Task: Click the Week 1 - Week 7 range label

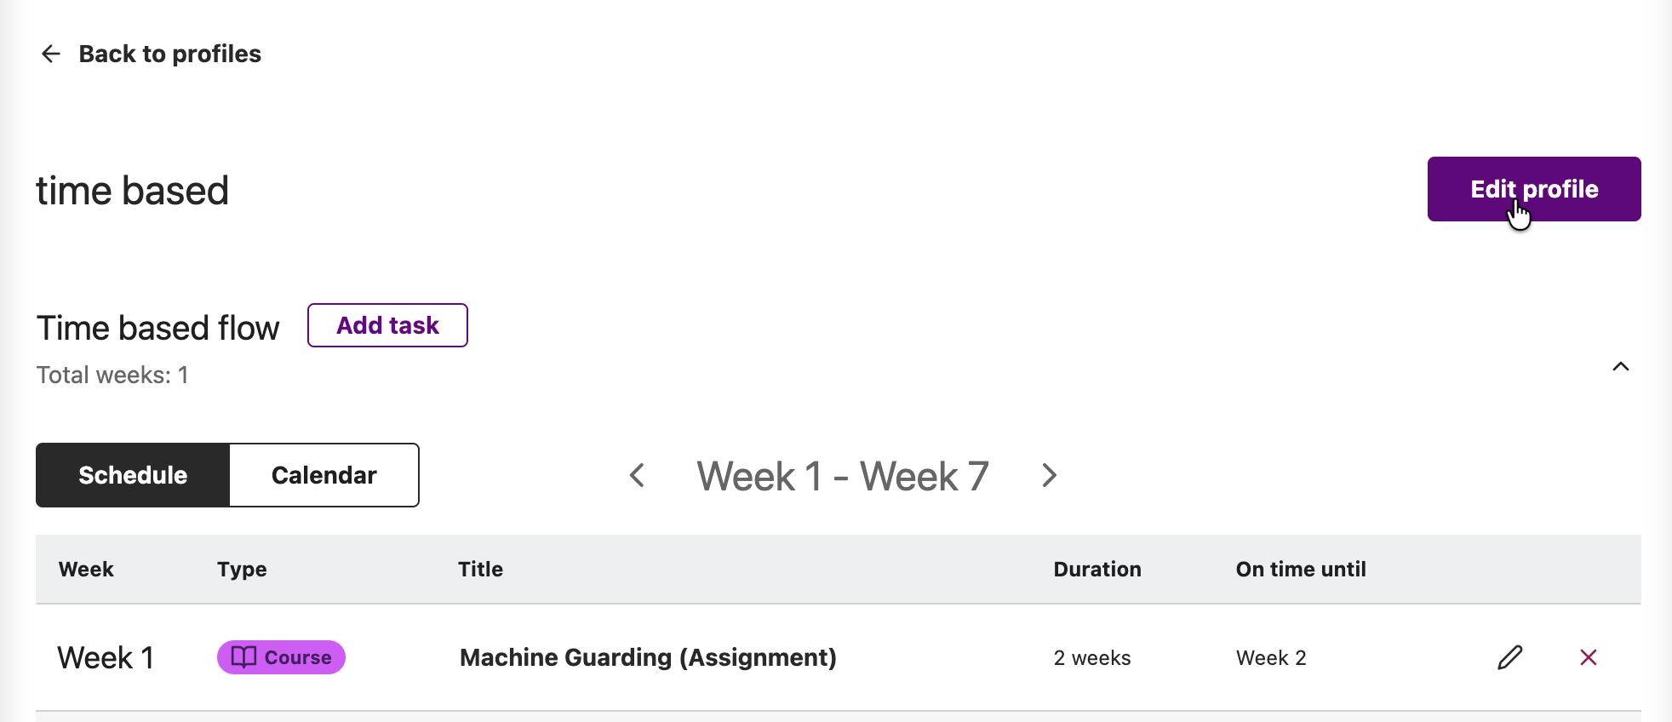Action: 843,476
